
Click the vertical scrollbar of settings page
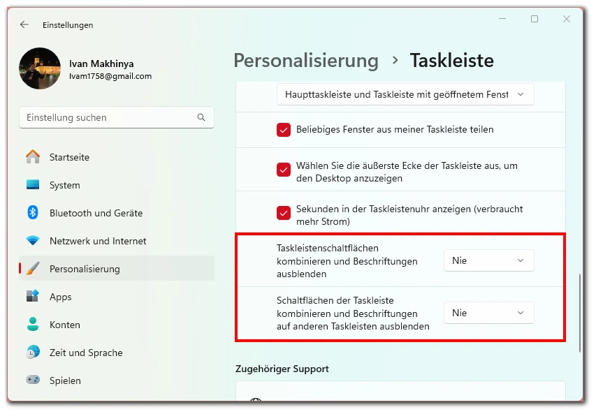pos(580,312)
